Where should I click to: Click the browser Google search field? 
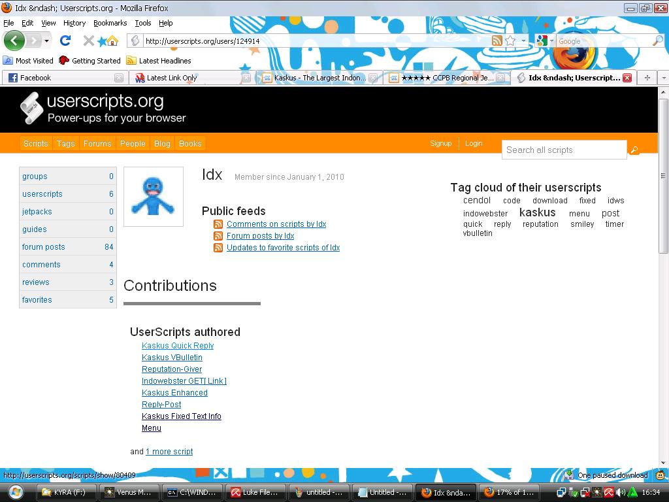click(x=604, y=41)
